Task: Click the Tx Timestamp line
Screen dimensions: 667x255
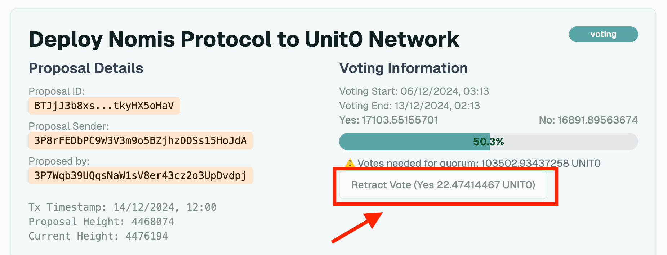Action: pyautogui.click(x=123, y=207)
